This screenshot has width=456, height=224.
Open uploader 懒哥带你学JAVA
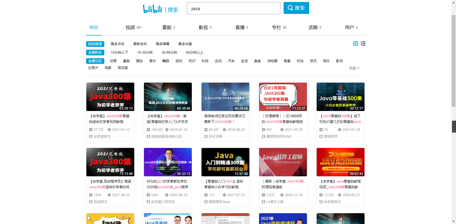point(279,137)
